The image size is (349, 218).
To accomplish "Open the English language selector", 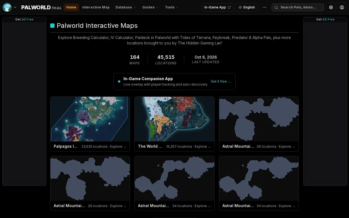I will [x=246, y=7].
